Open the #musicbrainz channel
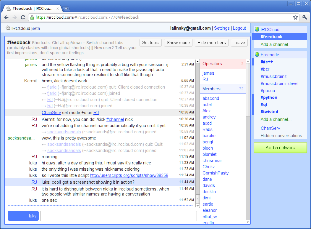The height and width of the screenshot is (229, 311). [x=273, y=76]
